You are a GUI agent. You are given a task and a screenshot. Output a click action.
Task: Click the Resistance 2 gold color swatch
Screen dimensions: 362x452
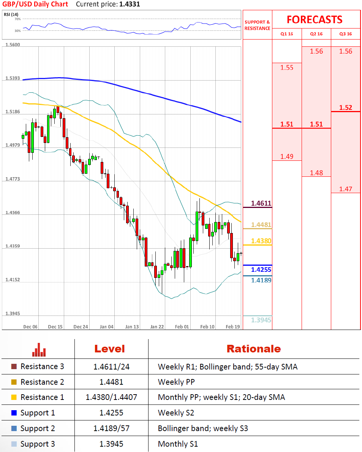pyautogui.click(x=14, y=382)
